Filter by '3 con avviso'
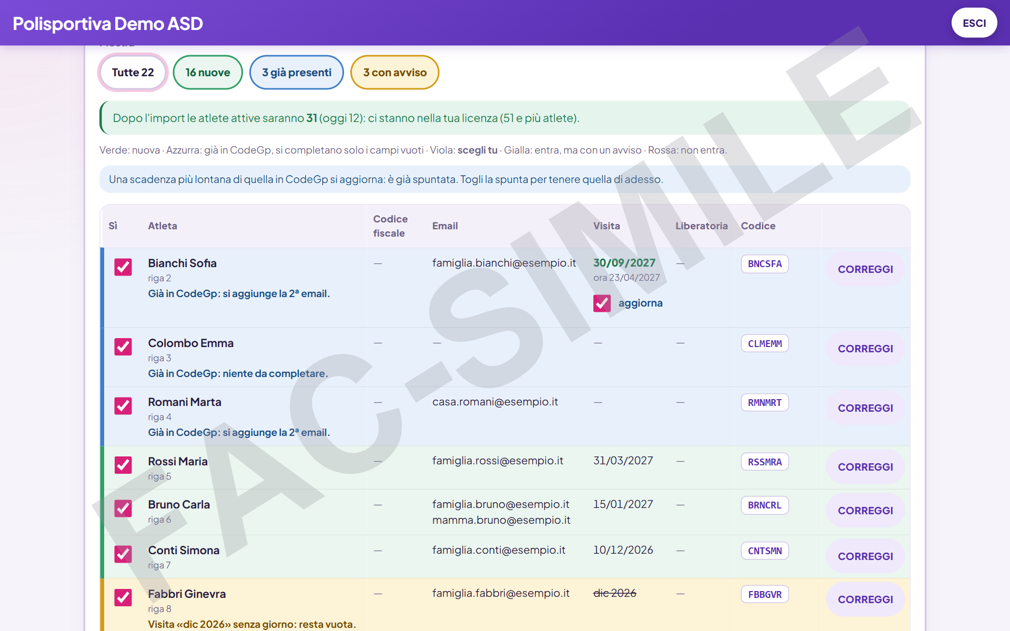Image resolution: width=1010 pixels, height=631 pixels. tap(395, 73)
